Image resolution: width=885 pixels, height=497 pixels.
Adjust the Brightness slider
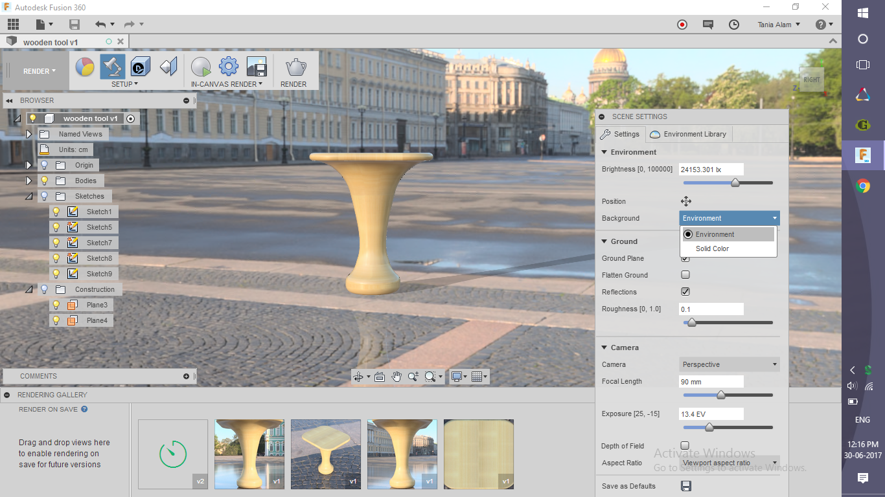pyautogui.click(x=735, y=182)
